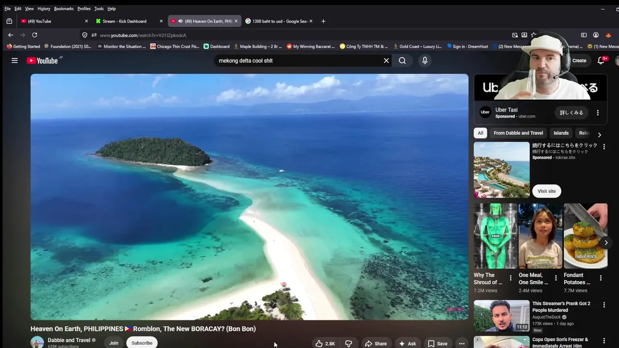Viewport: 619px width, 348px height.
Task: Open the History menu
Action: pyautogui.click(x=44, y=9)
